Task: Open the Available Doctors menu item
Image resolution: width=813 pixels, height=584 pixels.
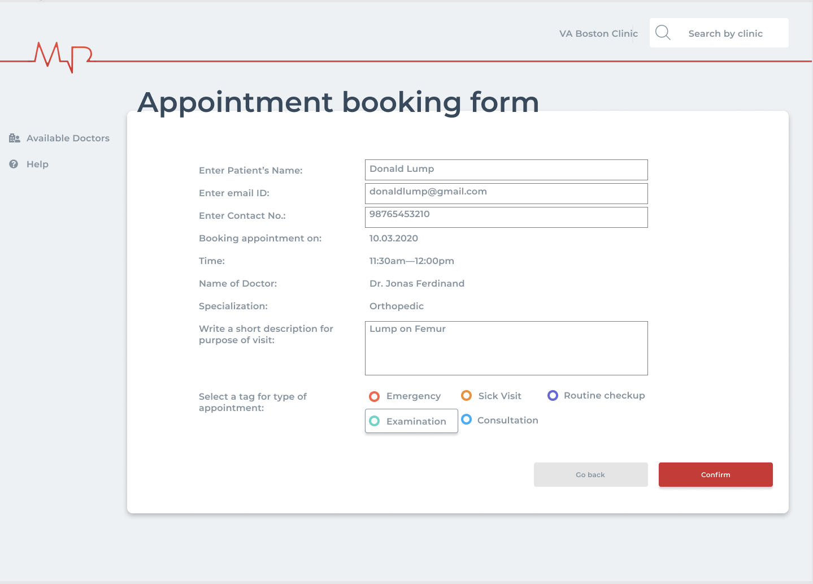Action: pyautogui.click(x=68, y=138)
